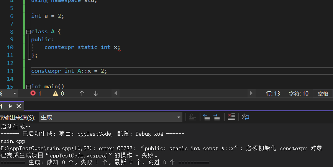Toggle pin on the output panel
The width and height of the screenshot is (333, 167).
pos(10,106)
